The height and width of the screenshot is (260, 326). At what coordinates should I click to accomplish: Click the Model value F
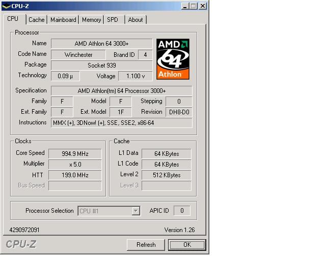pyautogui.click(x=121, y=102)
